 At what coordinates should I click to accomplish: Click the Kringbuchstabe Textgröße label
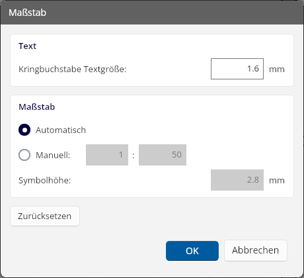click(x=73, y=69)
